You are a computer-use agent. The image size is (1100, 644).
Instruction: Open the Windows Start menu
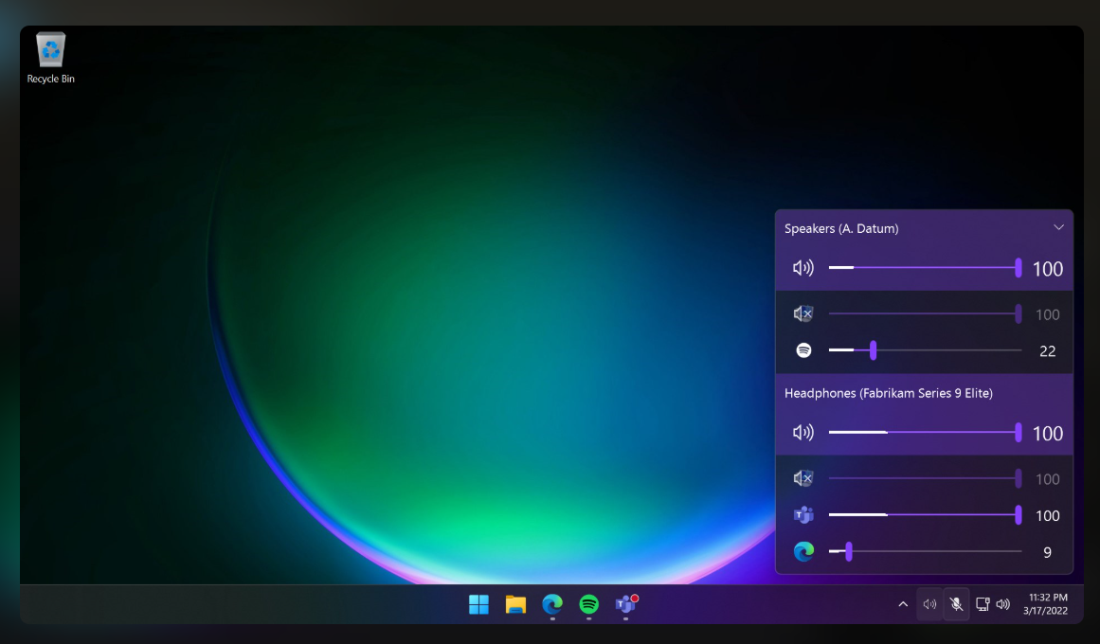478,604
